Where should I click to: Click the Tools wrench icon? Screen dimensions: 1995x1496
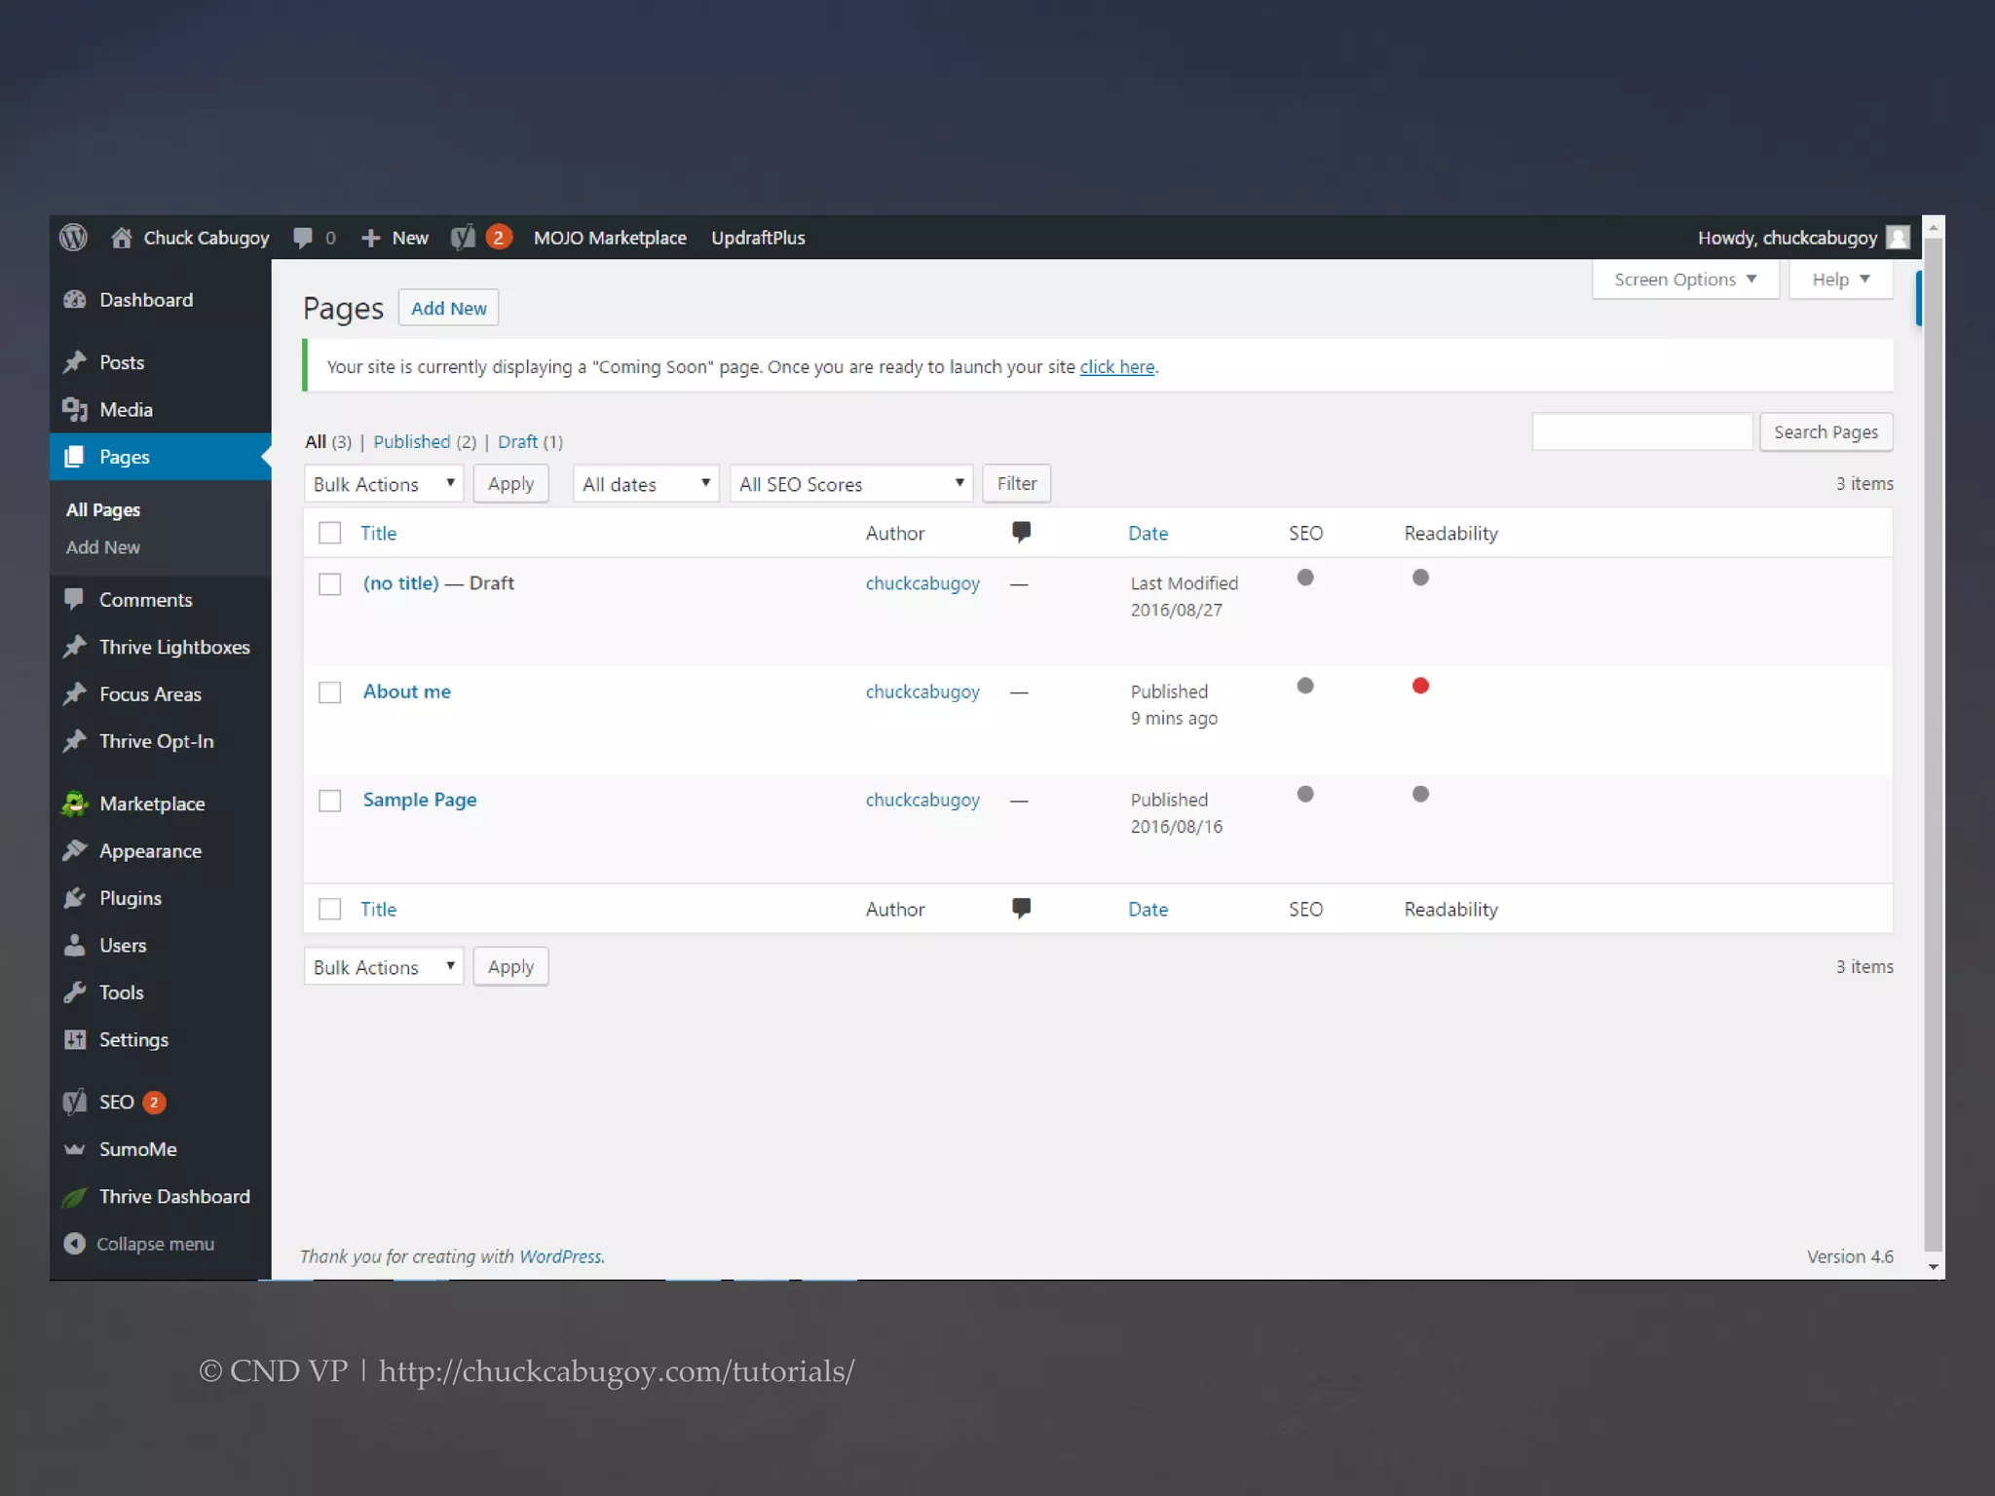click(x=75, y=992)
